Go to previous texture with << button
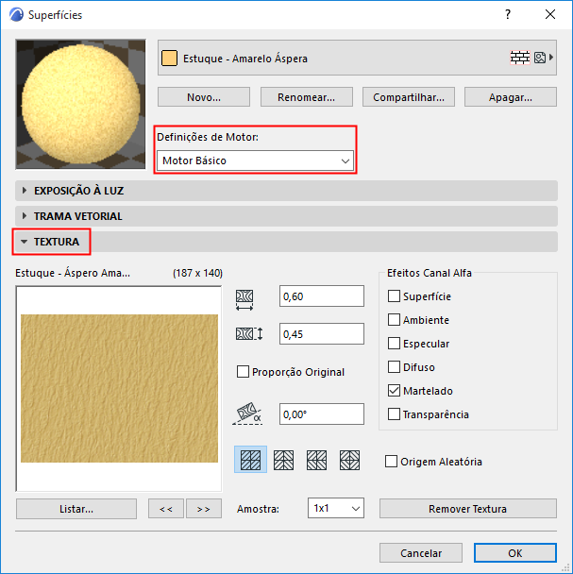Viewport: 573px width, 574px height. (x=166, y=509)
